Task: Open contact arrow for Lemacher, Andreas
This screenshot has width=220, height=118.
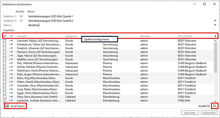Action: pyautogui.click(x=11, y=100)
